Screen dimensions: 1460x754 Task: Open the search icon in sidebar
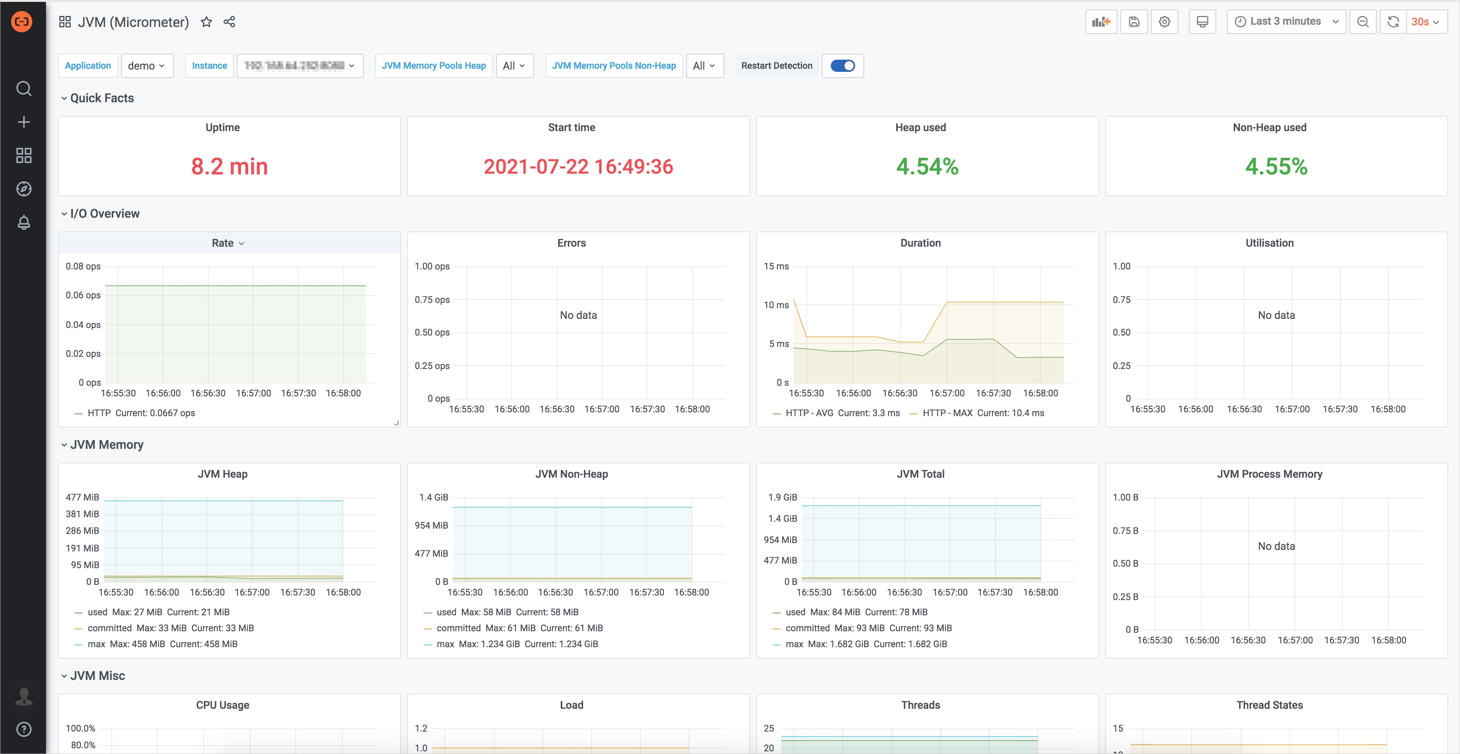point(24,89)
